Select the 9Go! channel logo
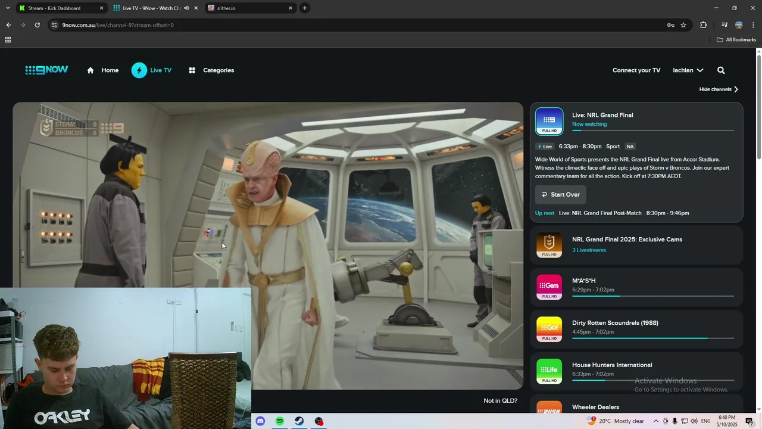 [x=549, y=329]
